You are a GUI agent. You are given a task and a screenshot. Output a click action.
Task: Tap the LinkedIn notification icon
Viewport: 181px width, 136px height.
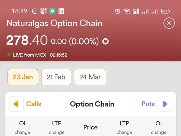coord(61,11)
